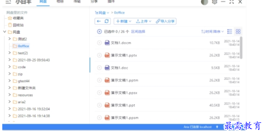Image resolution: width=264 pixels, height=136 pixels.
Task: Click the resources folder icon
Action: click(15, 95)
